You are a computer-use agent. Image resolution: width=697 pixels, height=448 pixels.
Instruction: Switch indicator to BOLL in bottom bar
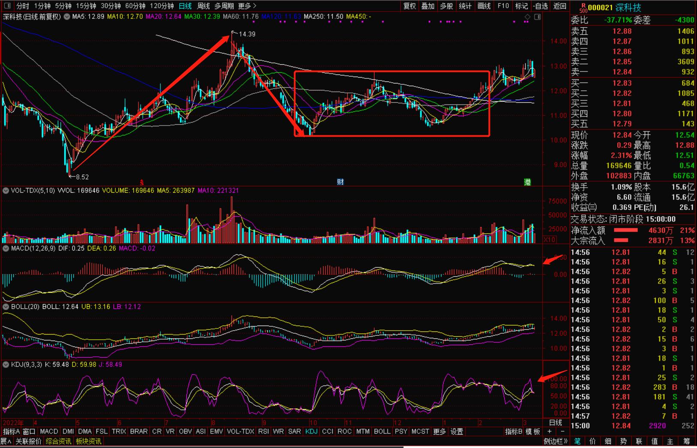coord(382,432)
